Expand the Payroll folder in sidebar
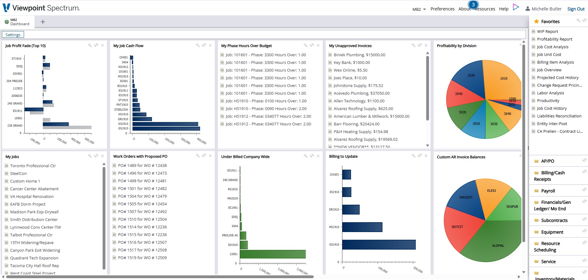Screen dimensions: 588x280 point(548,191)
